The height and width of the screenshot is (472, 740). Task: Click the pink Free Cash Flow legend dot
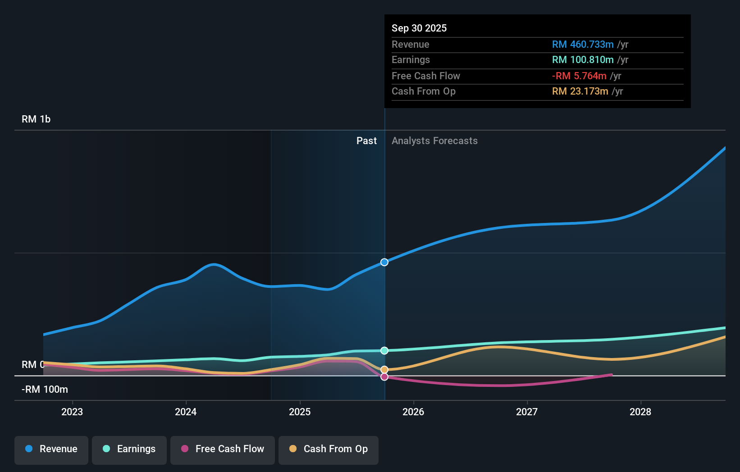tap(184, 449)
